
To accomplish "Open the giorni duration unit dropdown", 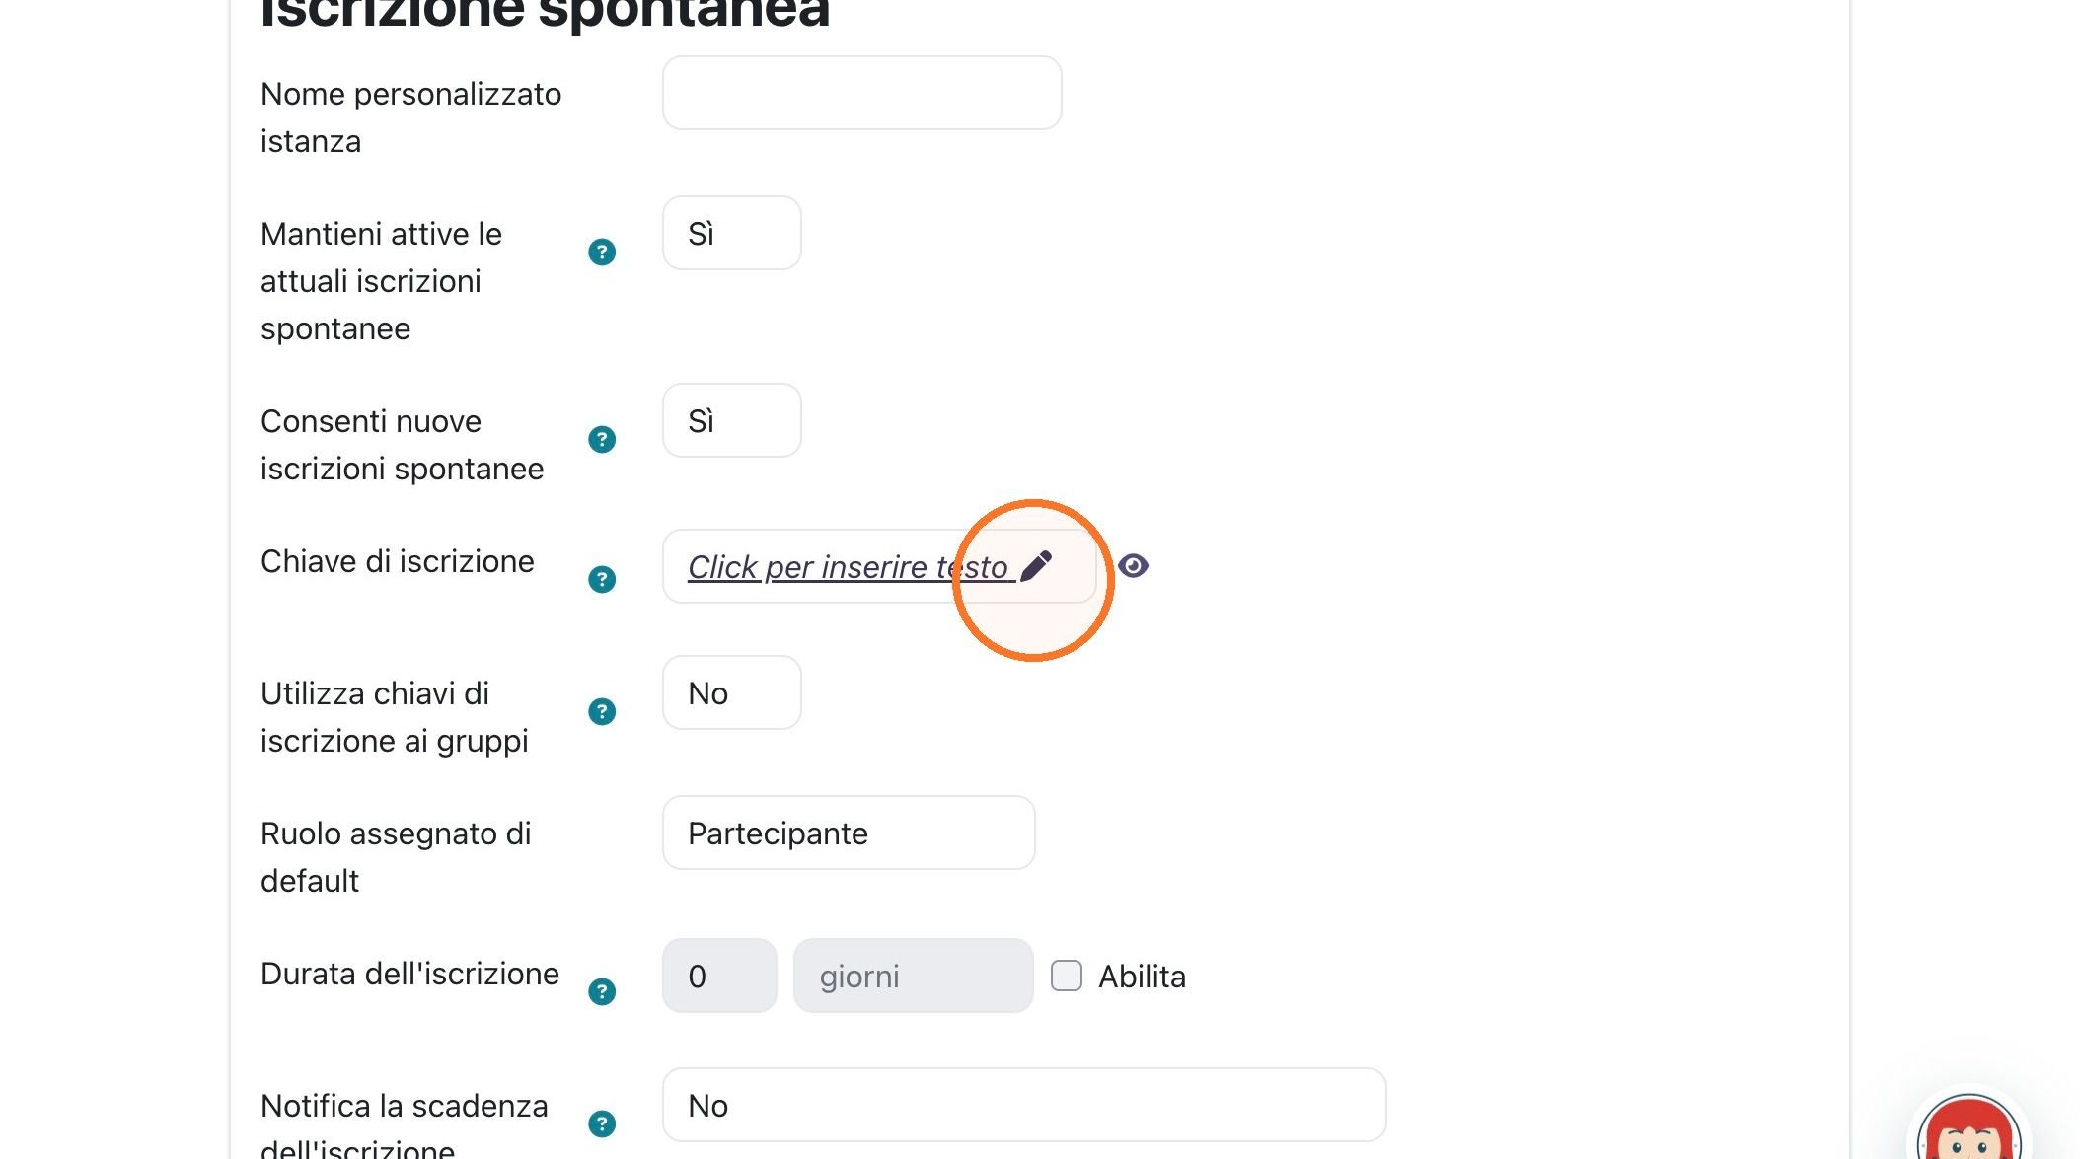I will [914, 976].
